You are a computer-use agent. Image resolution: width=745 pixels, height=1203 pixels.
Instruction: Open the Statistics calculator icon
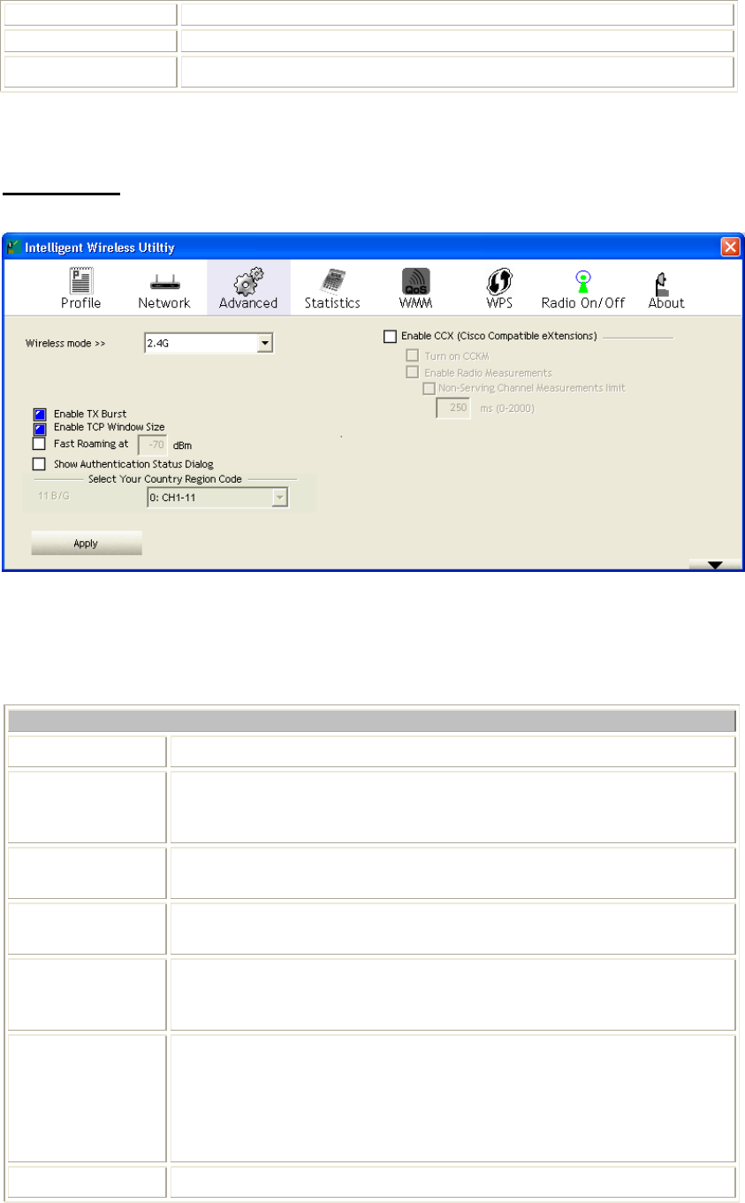331,279
